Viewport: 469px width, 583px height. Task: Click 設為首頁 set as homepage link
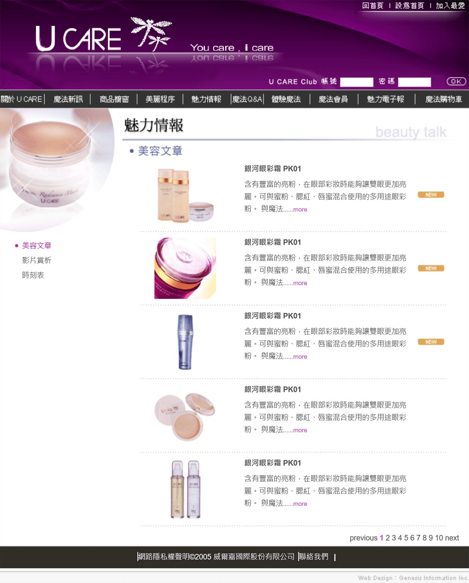(410, 5)
